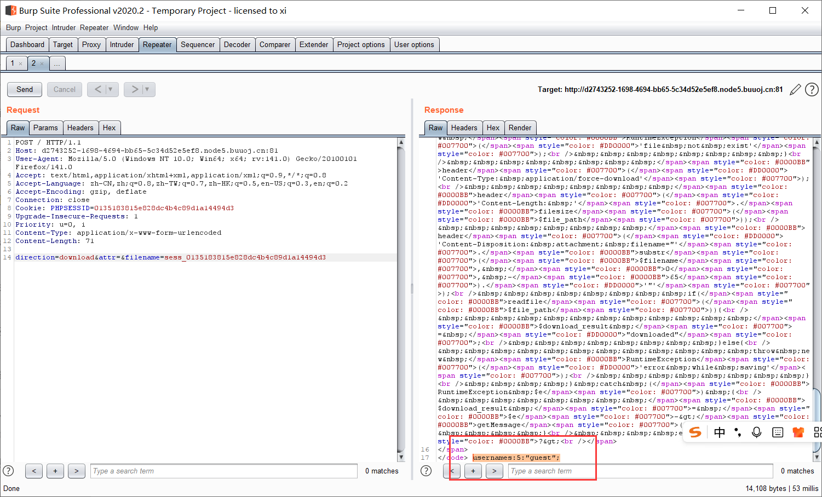Toggle Chinese input mode icon

pyautogui.click(x=720, y=432)
